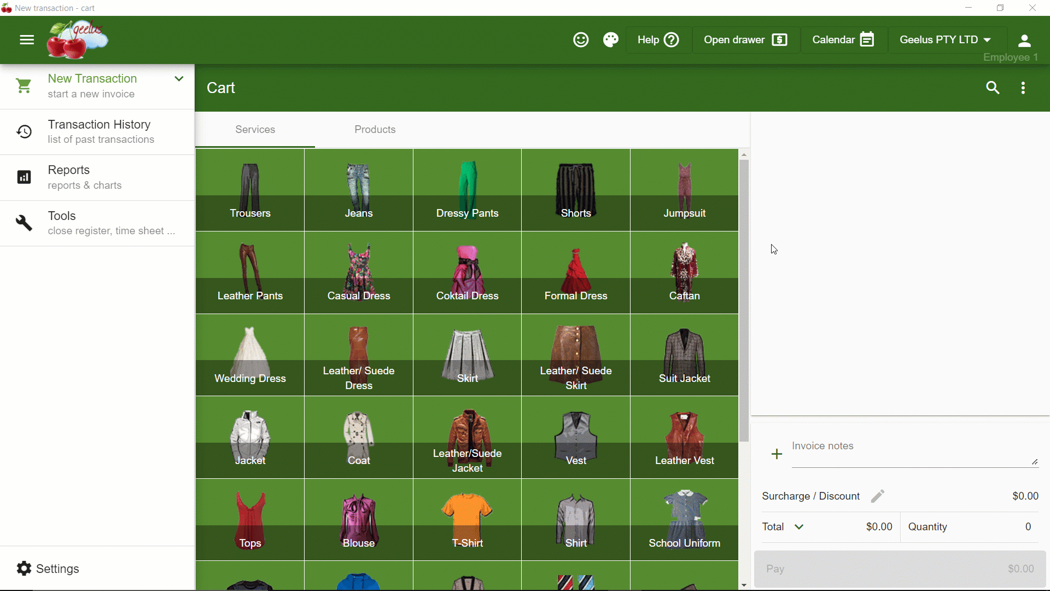
Task: Open Settings gear in sidebar
Action: [x=24, y=569]
